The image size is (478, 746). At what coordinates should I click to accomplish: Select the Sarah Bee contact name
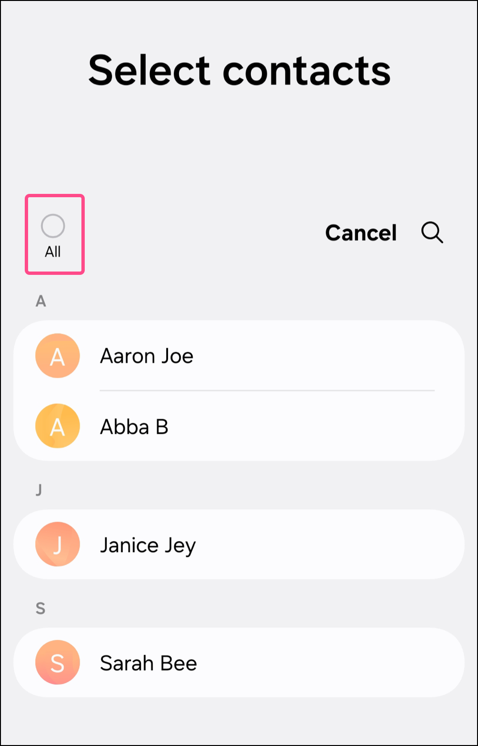coord(149,663)
